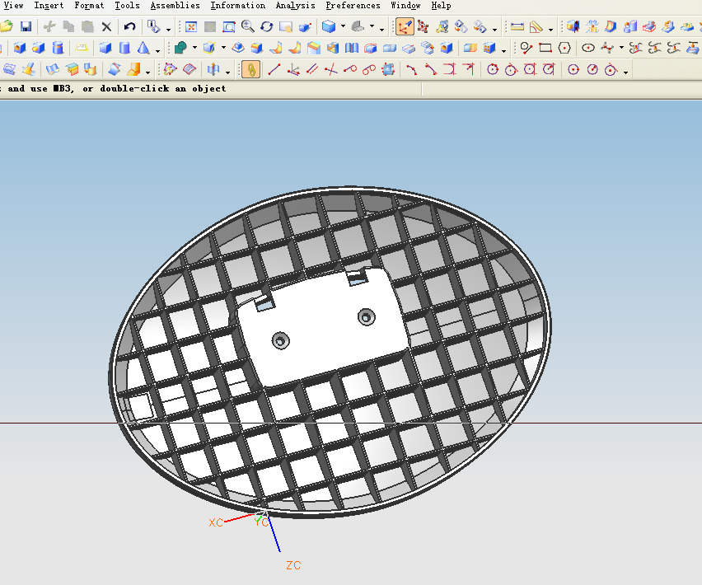Open the Assemblies menu
Screen dimensions: 702x585
click(175, 6)
